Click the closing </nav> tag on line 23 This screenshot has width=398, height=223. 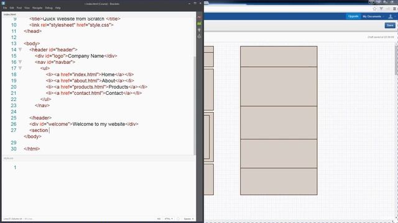pos(42,105)
